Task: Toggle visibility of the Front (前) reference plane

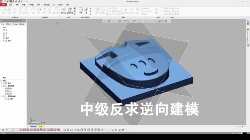Action: tap(6, 89)
